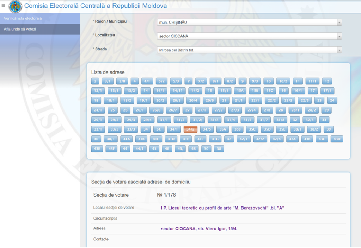Click the Moldova electoral commission emblem logo
This screenshot has height=248, width=361.
[x=15, y=6]
